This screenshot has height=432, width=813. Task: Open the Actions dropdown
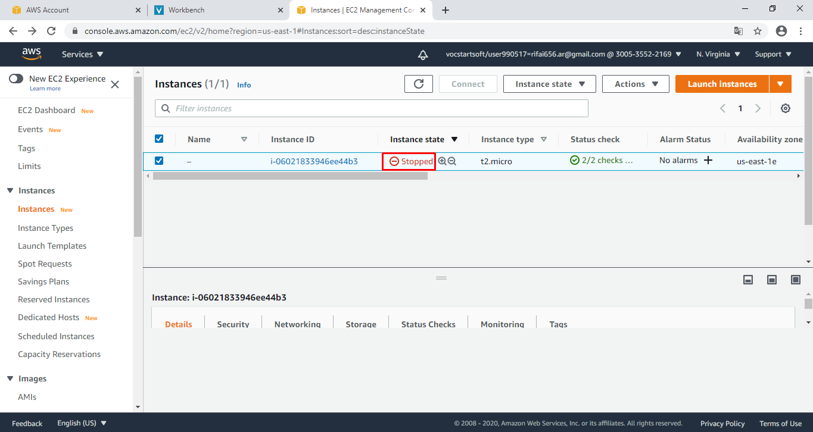(636, 83)
